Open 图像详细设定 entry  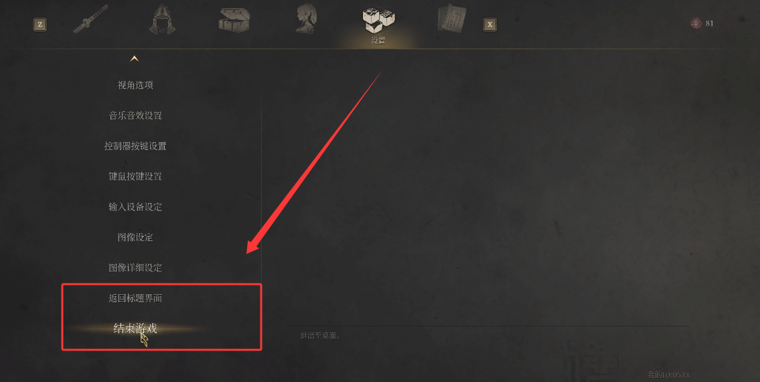point(135,267)
